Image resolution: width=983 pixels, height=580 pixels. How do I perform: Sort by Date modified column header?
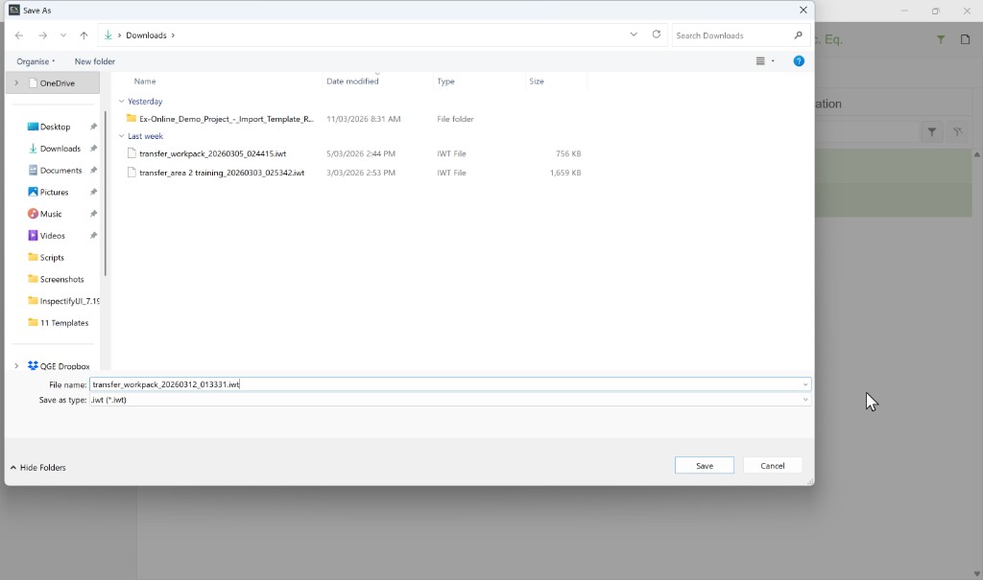pos(352,81)
